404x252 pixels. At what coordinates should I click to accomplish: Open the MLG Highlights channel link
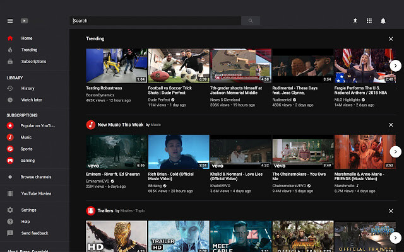pyautogui.click(x=347, y=100)
